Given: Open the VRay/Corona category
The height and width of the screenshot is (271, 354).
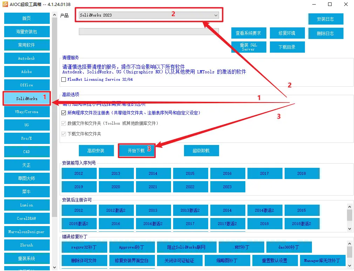Looking at the screenshot, I should [27, 112].
